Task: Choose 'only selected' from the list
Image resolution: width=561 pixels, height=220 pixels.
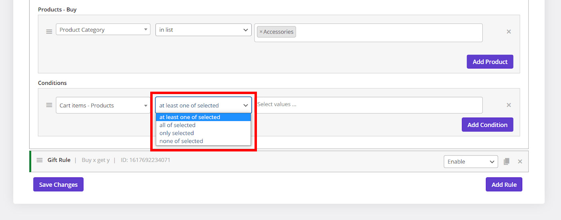Action: click(x=177, y=133)
